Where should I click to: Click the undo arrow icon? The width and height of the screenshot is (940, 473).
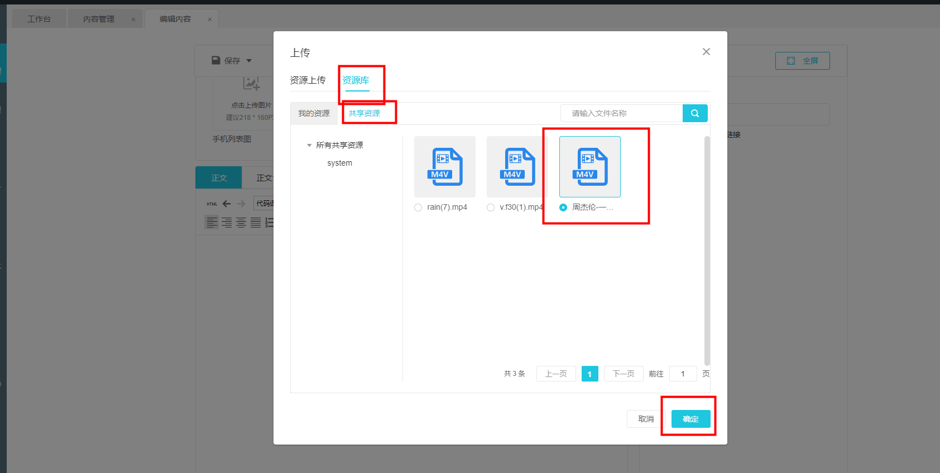coord(227,204)
